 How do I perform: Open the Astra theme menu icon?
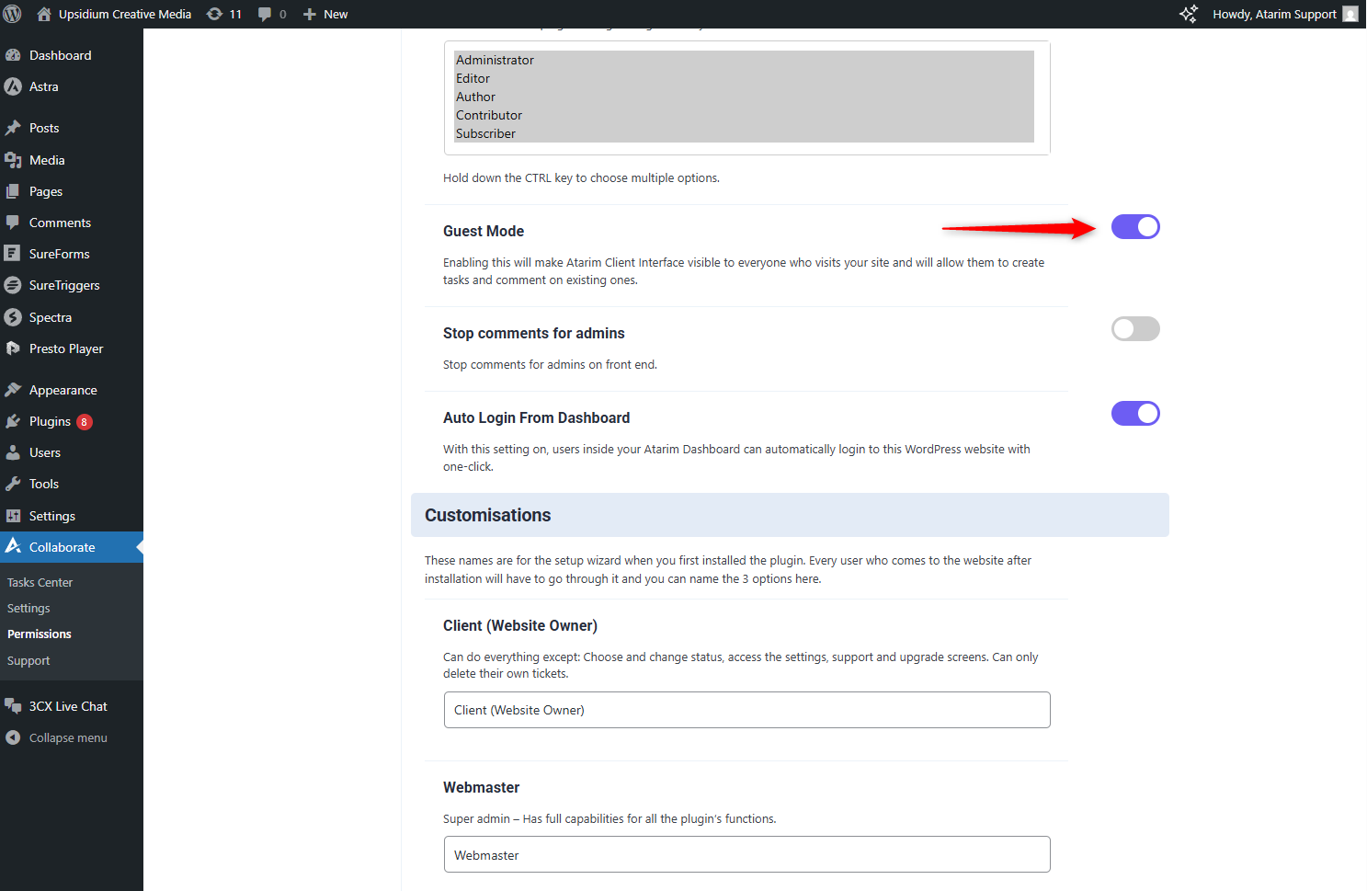(13, 86)
